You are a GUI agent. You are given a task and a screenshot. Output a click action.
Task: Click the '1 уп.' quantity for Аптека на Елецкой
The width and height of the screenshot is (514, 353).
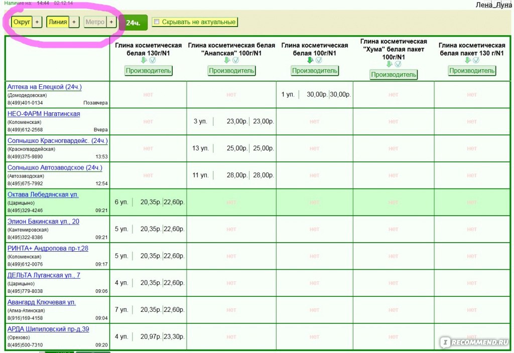pos(288,94)
